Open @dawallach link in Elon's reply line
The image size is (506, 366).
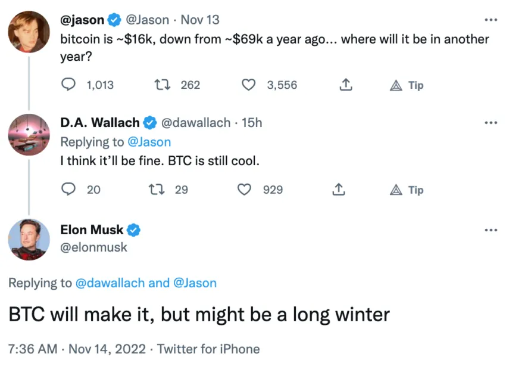pos(110,283)
